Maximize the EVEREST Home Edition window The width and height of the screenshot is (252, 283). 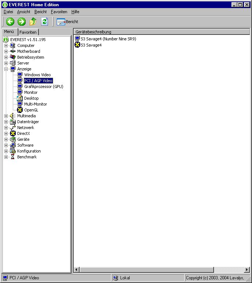click(240, 5)
